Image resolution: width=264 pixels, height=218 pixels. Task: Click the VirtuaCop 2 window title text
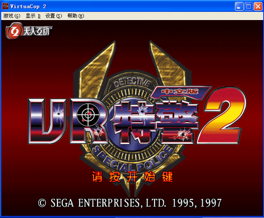click(28, 6)
